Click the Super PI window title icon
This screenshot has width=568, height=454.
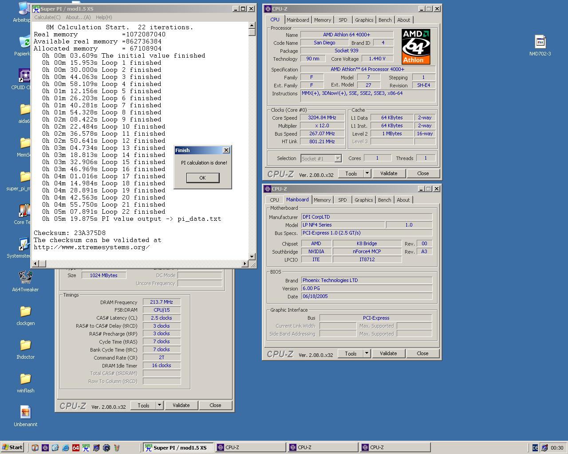coord(36,8)
